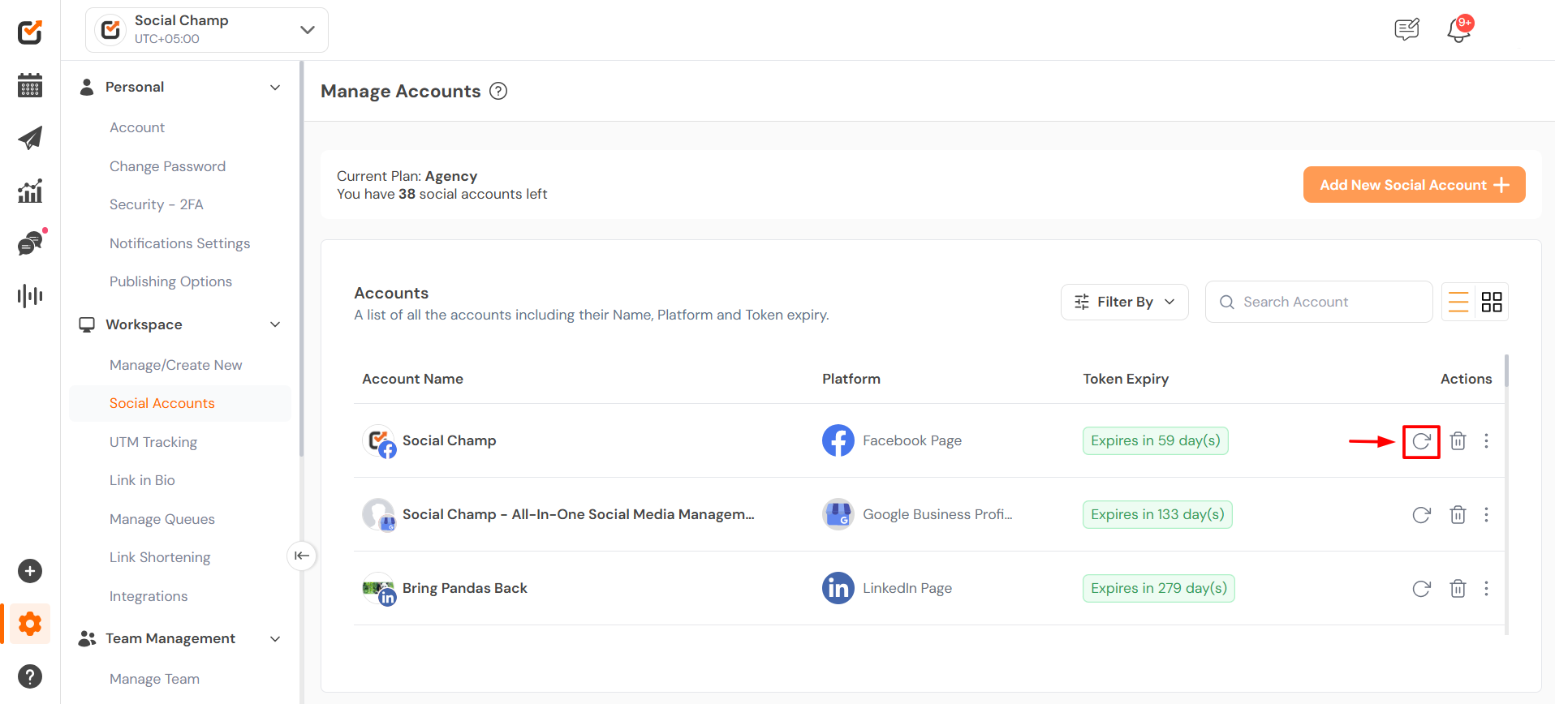
Task: Open UTM Tracking page
Action: coord(153,442)
